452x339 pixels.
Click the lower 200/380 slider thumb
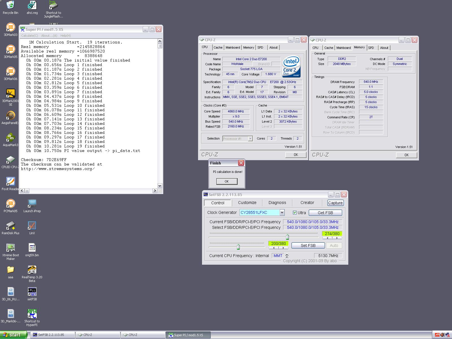pyautogui.click(x=238, y=247)
